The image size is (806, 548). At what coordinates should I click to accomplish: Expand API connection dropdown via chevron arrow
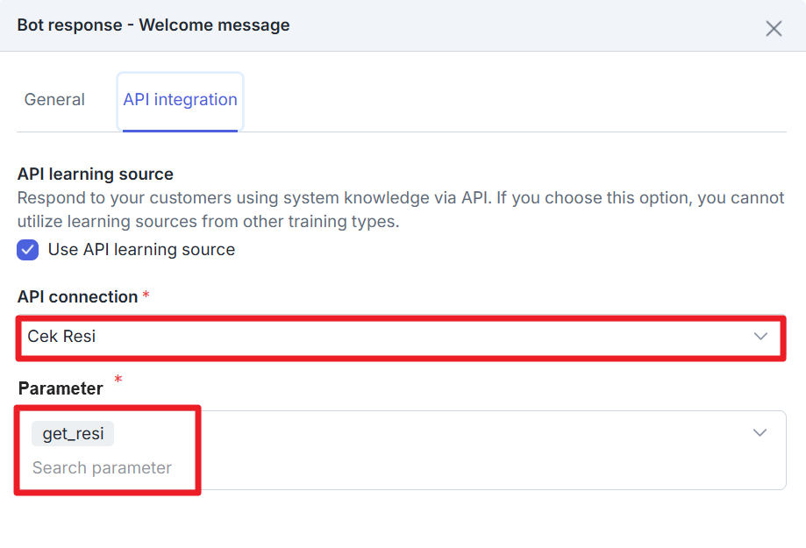[760, 337]
